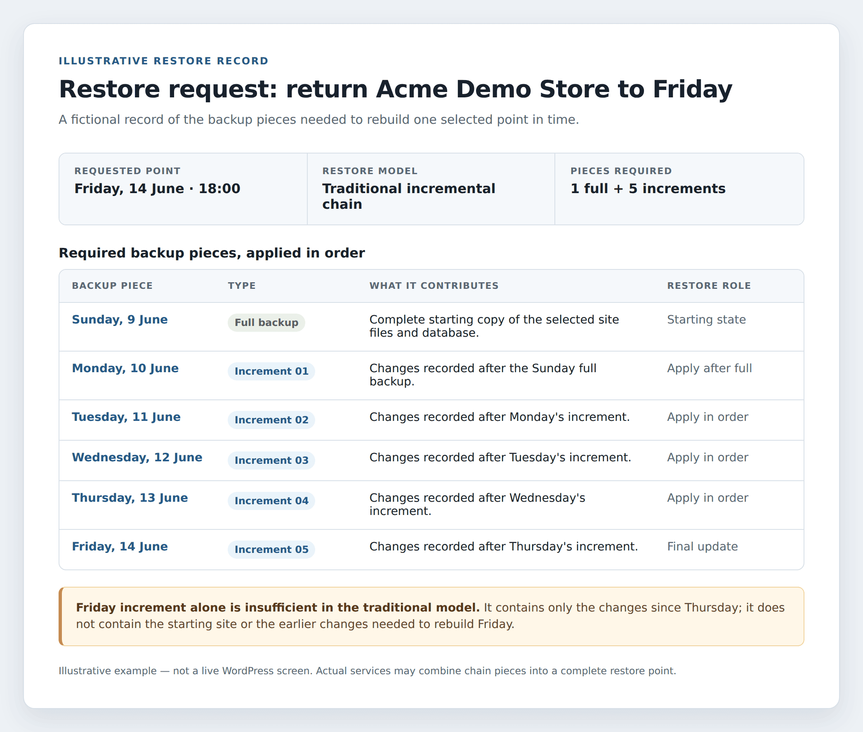Click 'Changes recorded after Tuesday's increment'
Viewport: 863px width, 732px height.
(500, 457)
